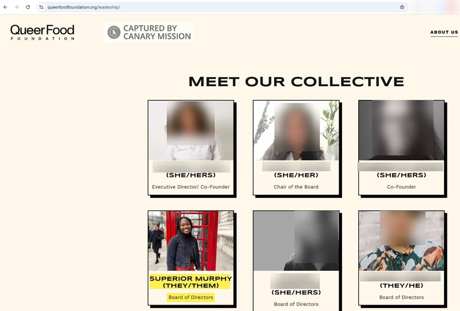Open site information icon in address bar
This screenshot has height=311, width=460.
(41, 7)
